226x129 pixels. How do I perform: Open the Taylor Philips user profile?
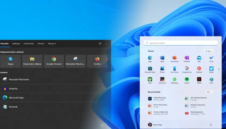[155, 125]
